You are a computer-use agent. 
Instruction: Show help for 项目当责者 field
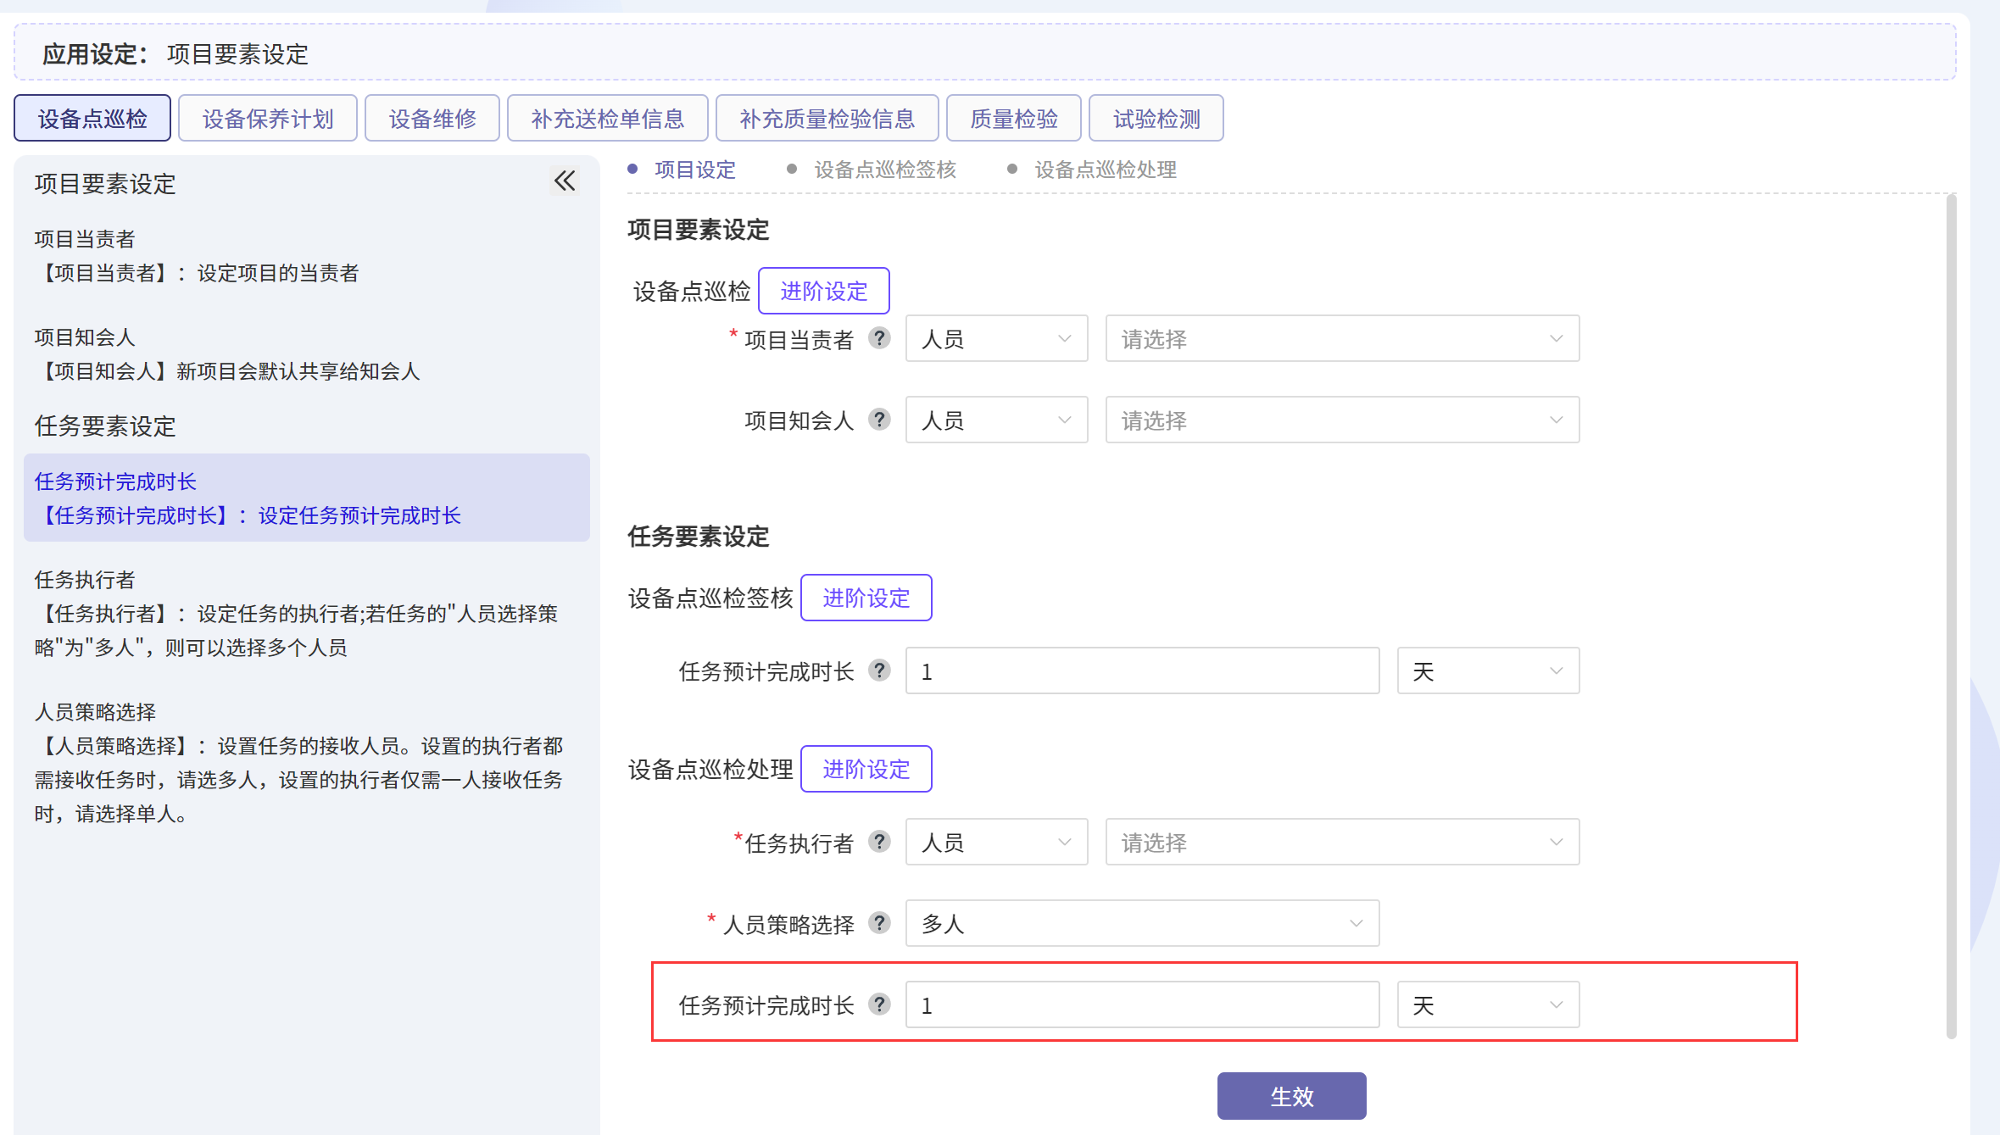pos(879,338)
